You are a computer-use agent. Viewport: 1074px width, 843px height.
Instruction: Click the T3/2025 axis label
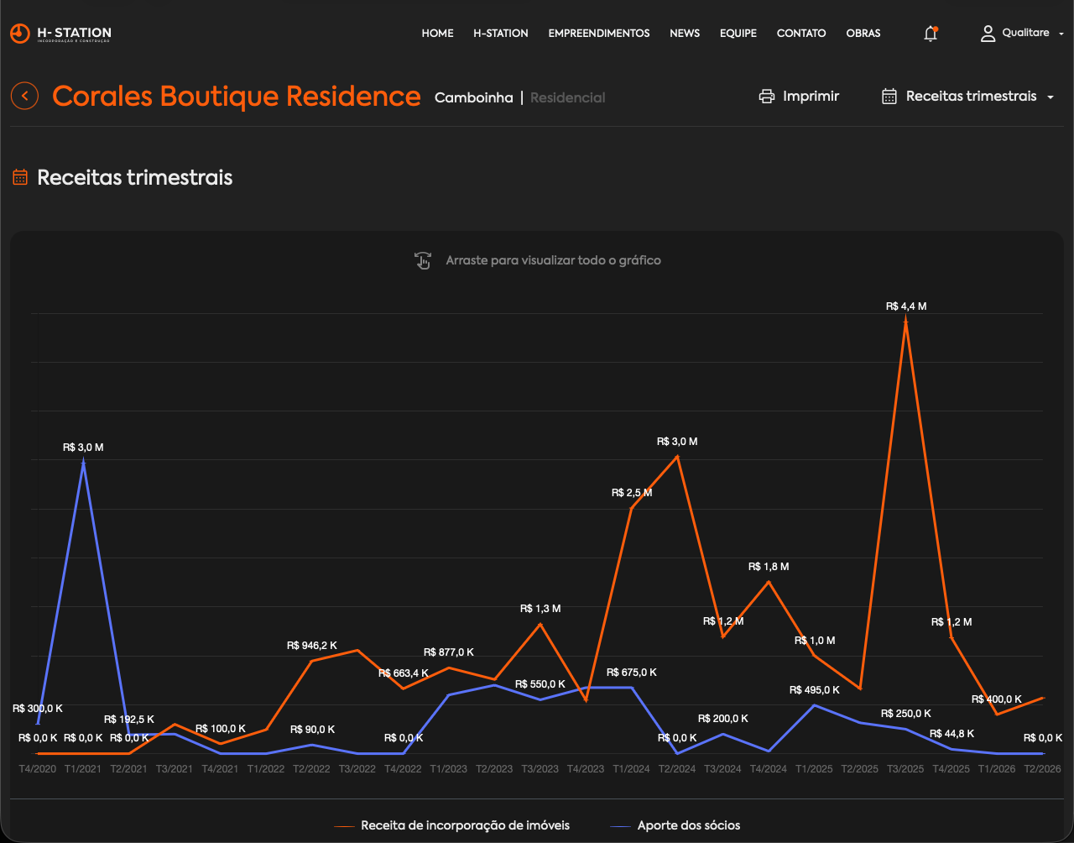point(906,768)
